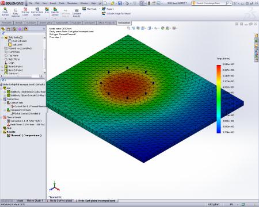Click the feature tree horizontal scrollbar
The height and width of the screenshot is (207, 259).
pos(21,76)
